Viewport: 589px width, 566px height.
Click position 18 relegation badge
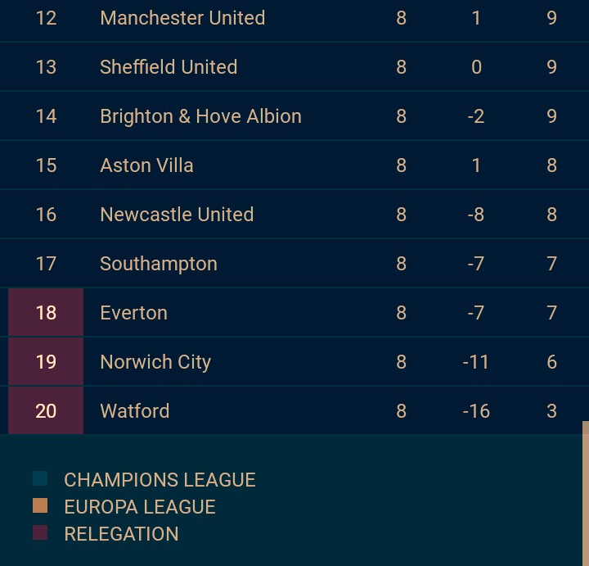pyautogui.click(x=46, y=313)
